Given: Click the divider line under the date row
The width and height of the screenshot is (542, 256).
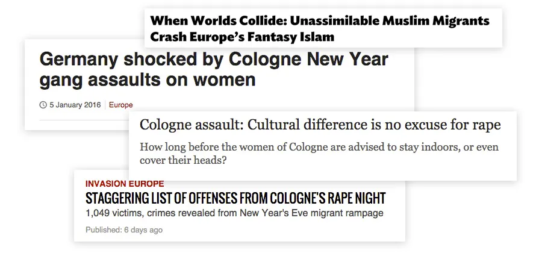Looking at the screenshot, I should pos(84,120).
